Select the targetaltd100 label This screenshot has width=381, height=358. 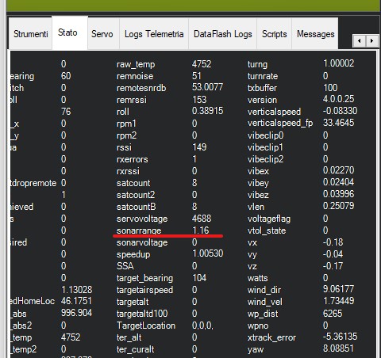click(142, 314)
